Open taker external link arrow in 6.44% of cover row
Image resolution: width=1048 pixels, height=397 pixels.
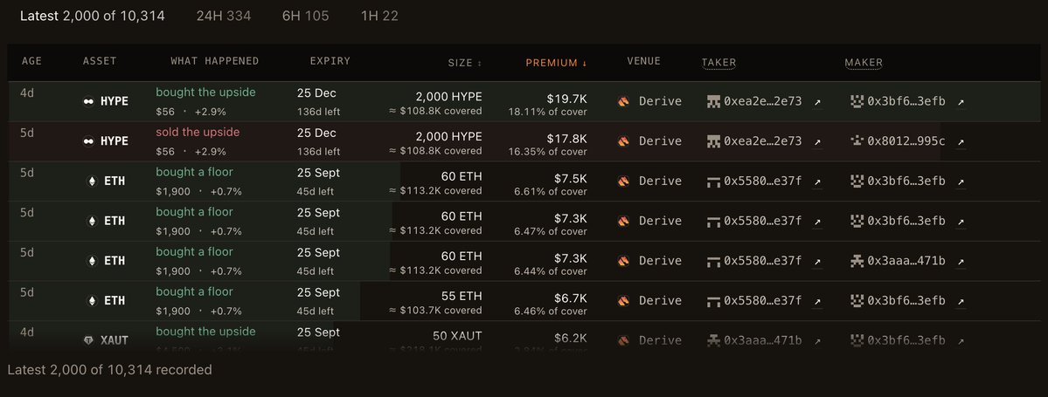point(817,262)
